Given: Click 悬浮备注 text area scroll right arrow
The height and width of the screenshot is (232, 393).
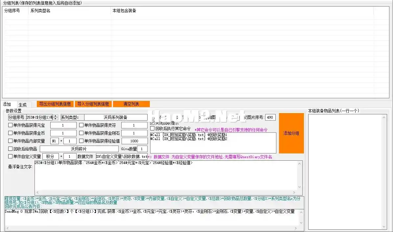Looking at the screenshot, I should coord(294,193).
